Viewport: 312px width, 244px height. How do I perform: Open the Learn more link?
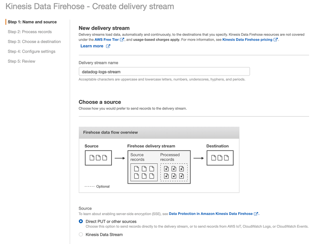92,46
